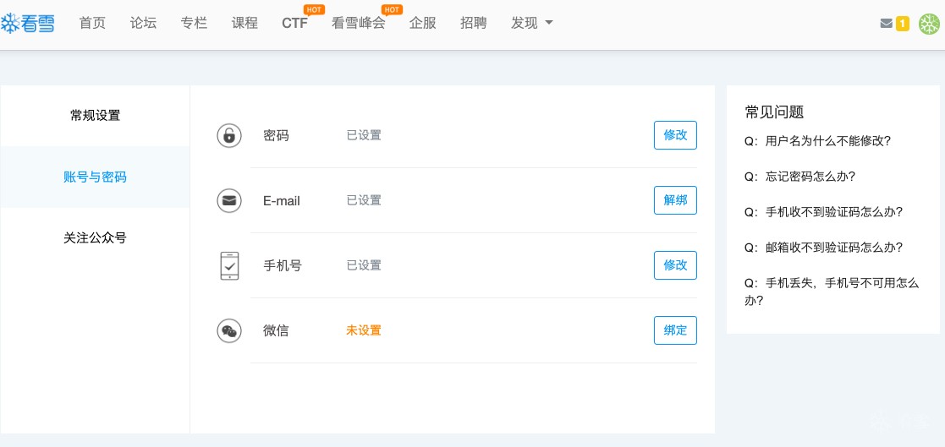Click the 看雪 snowflake logo
This screenshot has width=945, height=447.
[28, 24]
